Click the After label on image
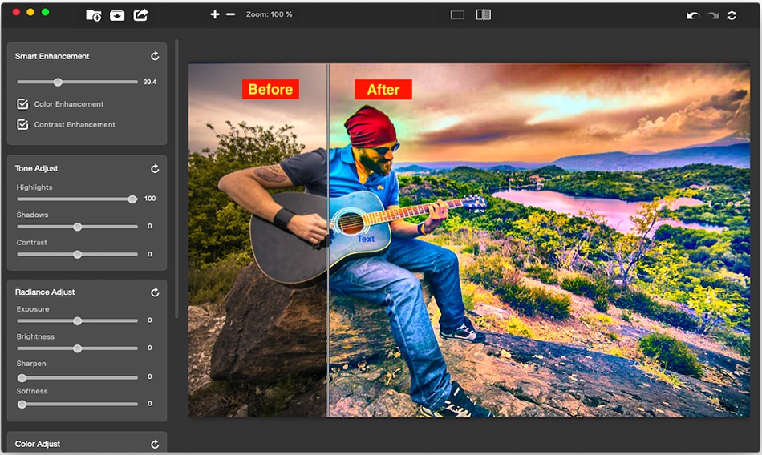The image size is (762, 455). tap(383, 90)
